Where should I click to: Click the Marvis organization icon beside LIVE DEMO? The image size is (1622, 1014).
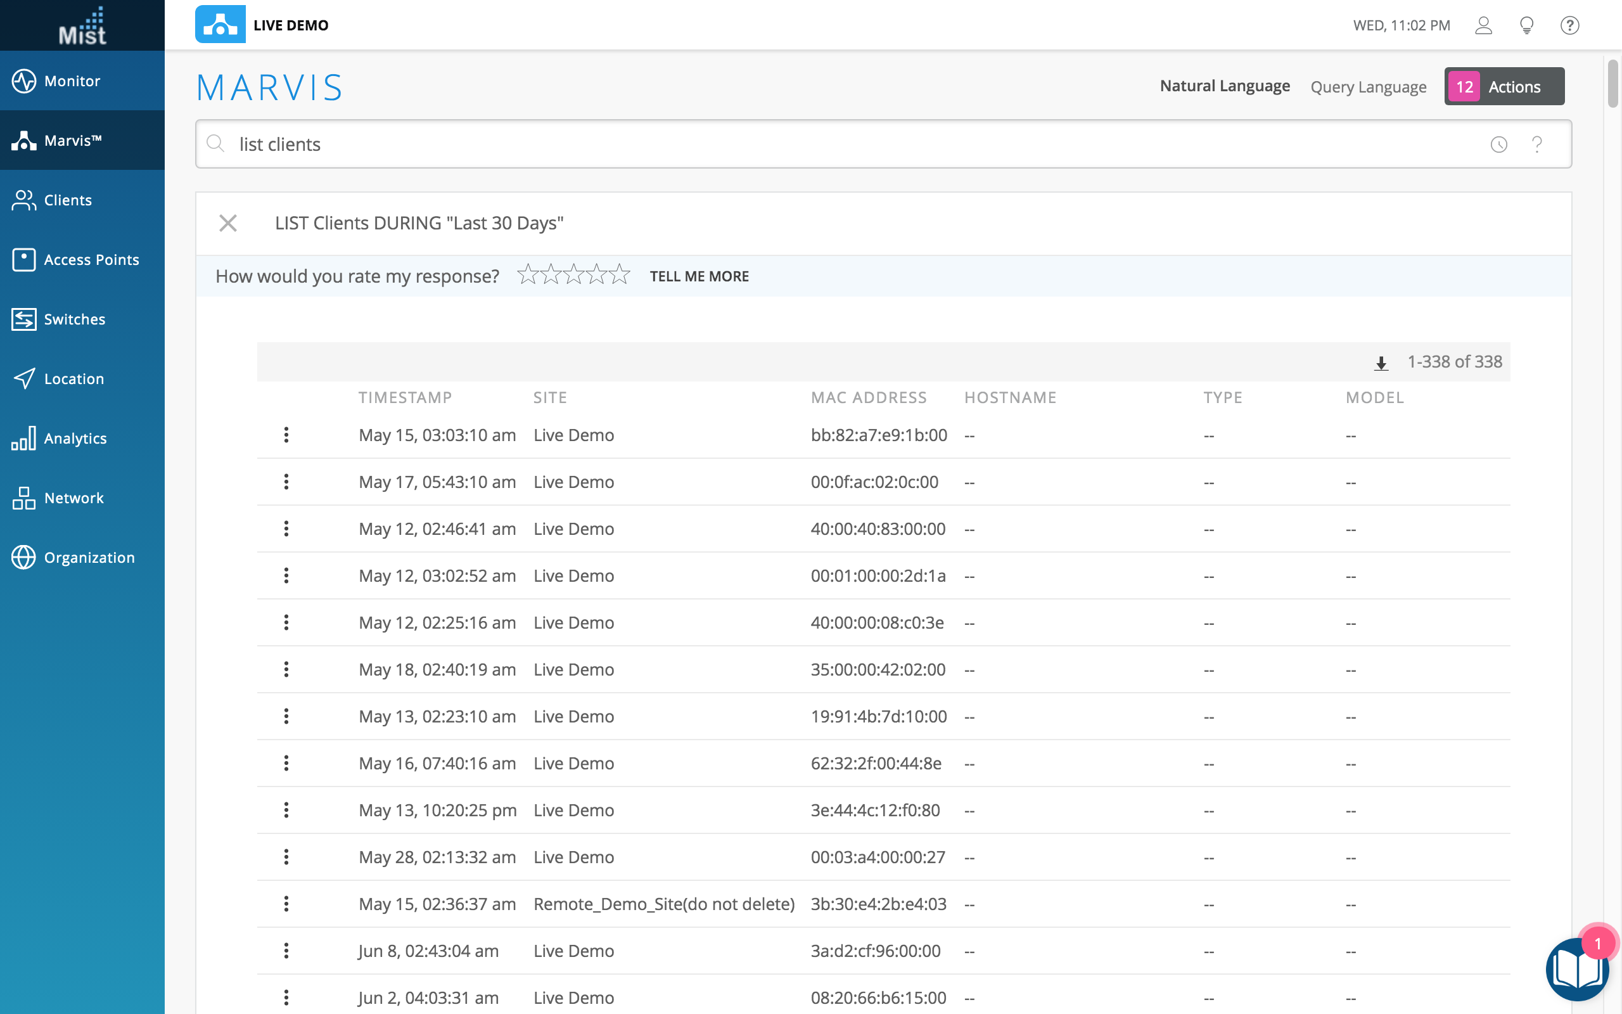(220, 25)
